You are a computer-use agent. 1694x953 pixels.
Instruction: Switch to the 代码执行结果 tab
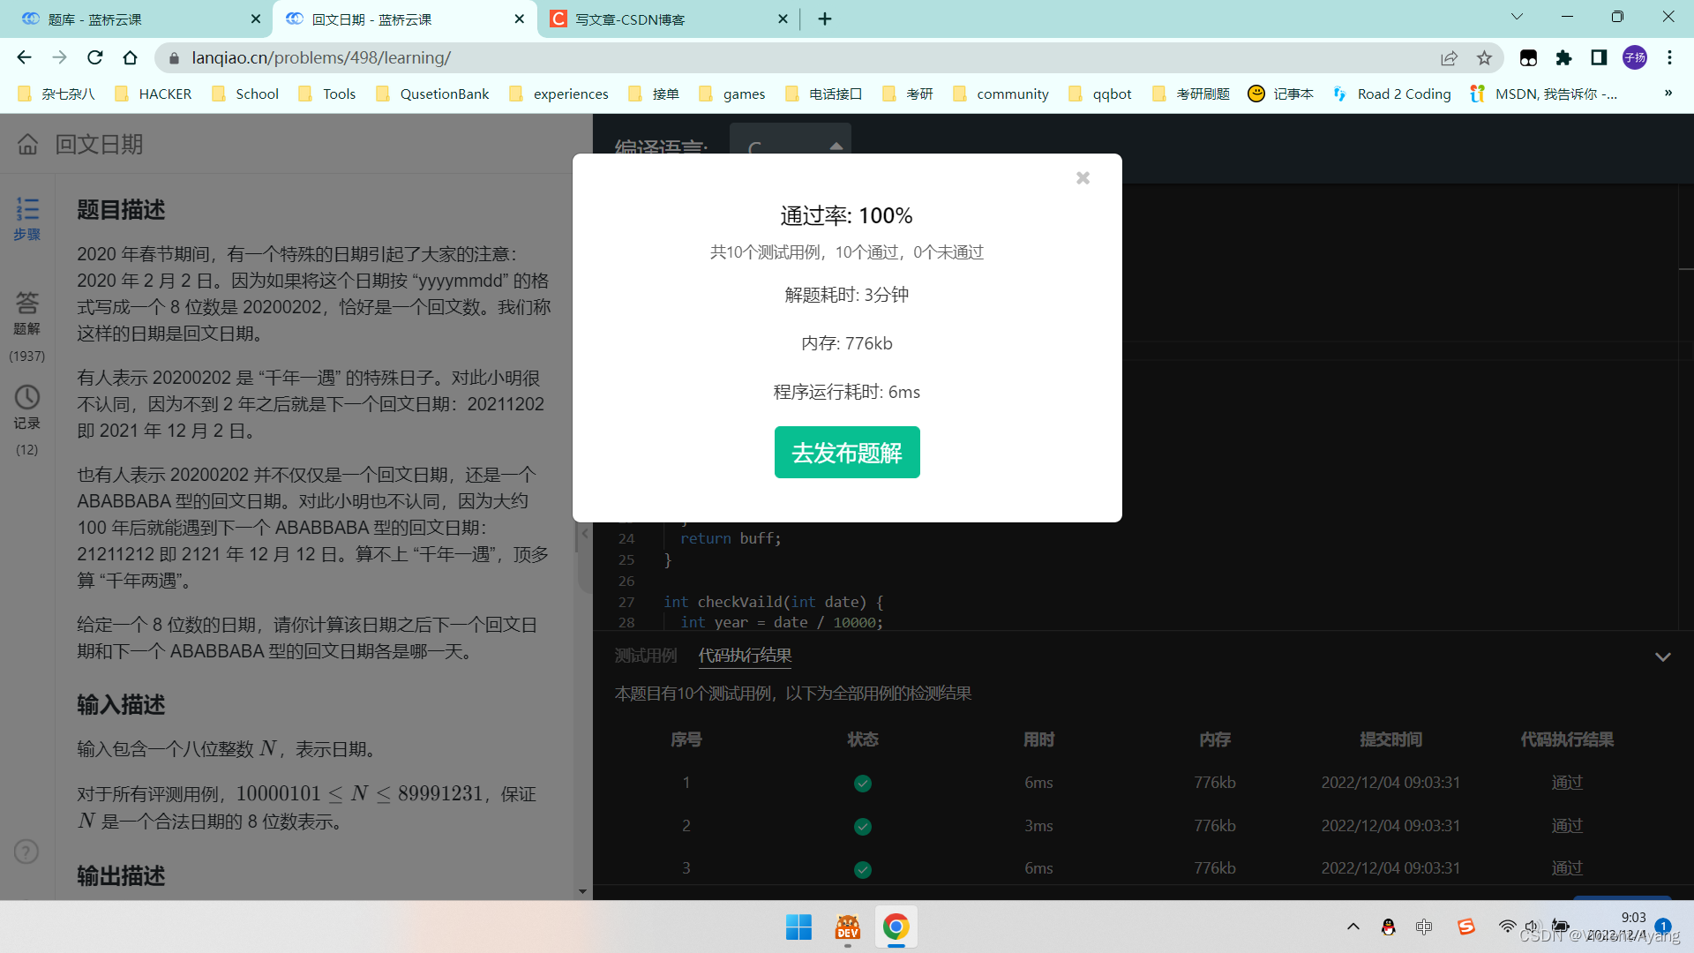point(745,656)
